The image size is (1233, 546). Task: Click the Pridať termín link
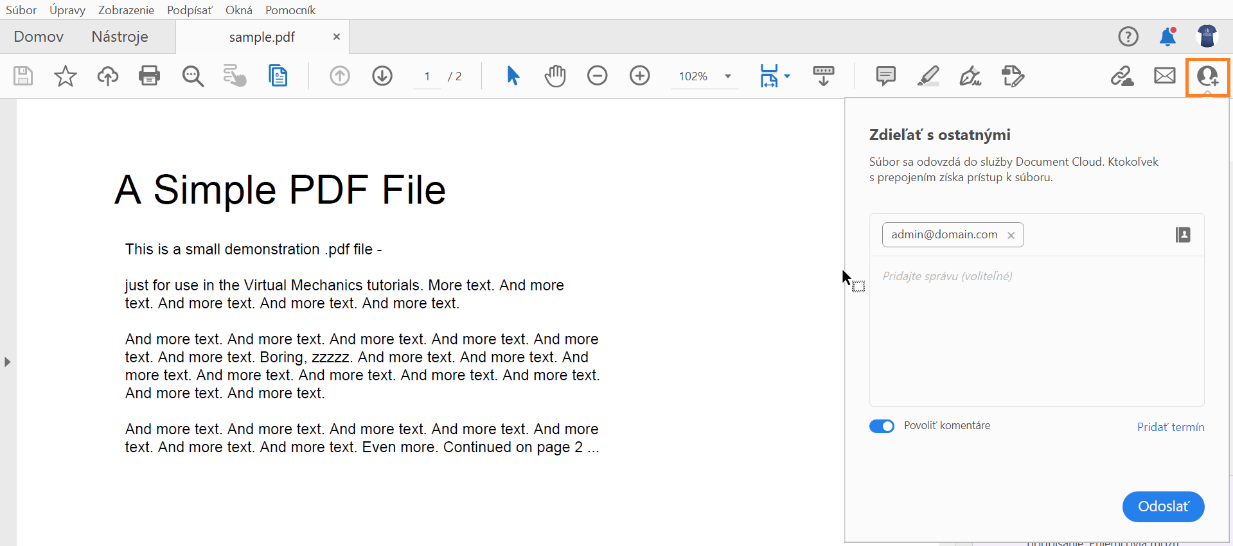[x=1171, y=427]
